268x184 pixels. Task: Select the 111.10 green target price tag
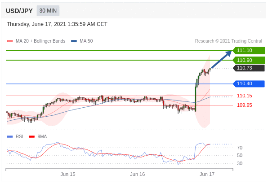pyautogui.click(x=249, y=50)
